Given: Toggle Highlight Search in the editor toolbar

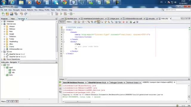Looking at the screenshot, I should 98,22.
